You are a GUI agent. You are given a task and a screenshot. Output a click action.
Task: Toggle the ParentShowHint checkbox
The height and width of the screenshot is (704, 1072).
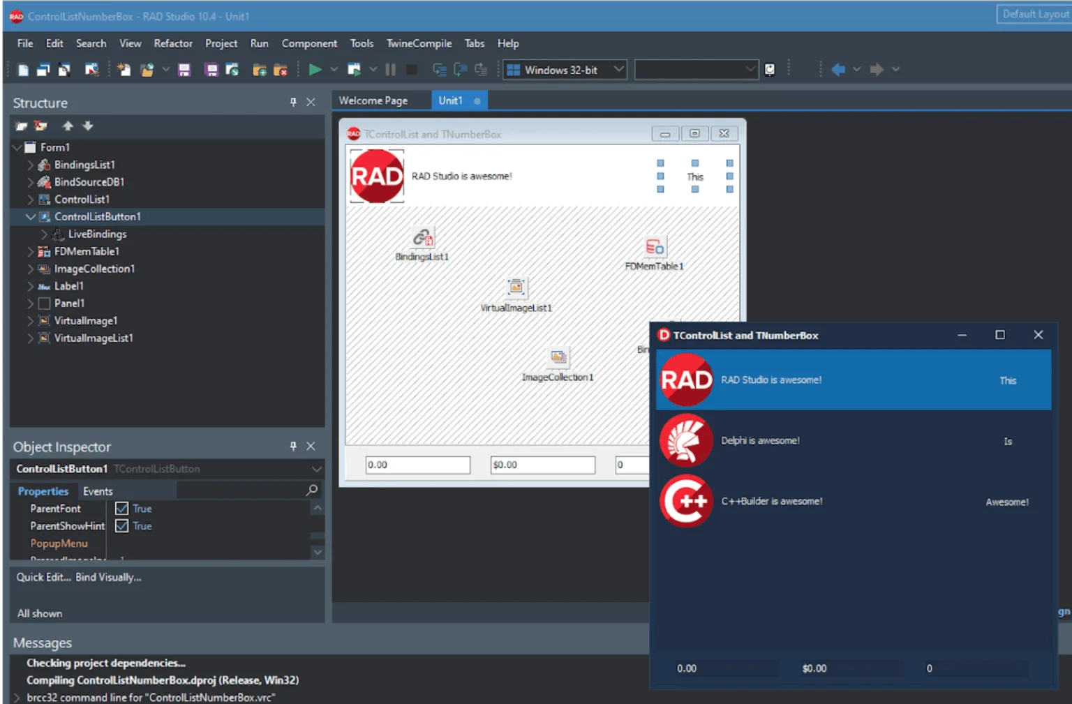pos(121,526)
